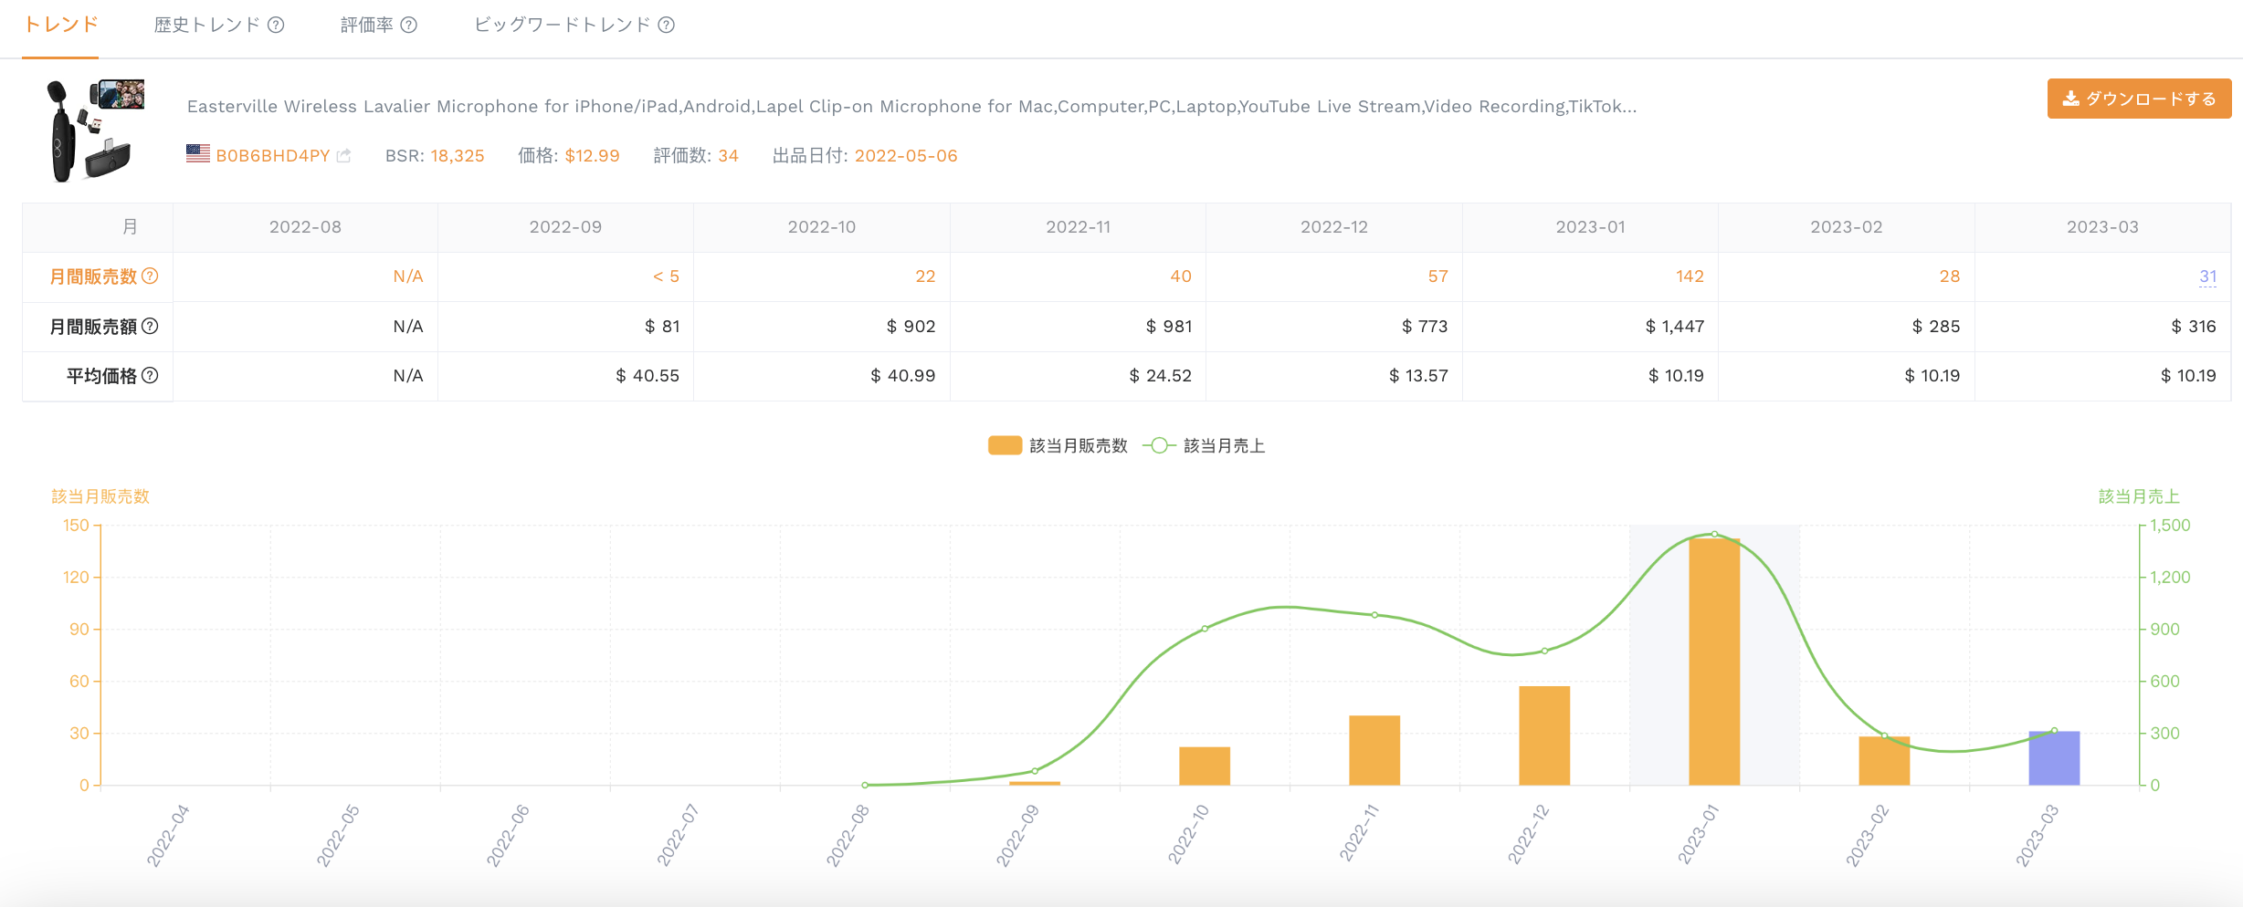Click the $ 24.52 average price cell
This screenshot has width=2243, height=907.
tap(1078, 375)
